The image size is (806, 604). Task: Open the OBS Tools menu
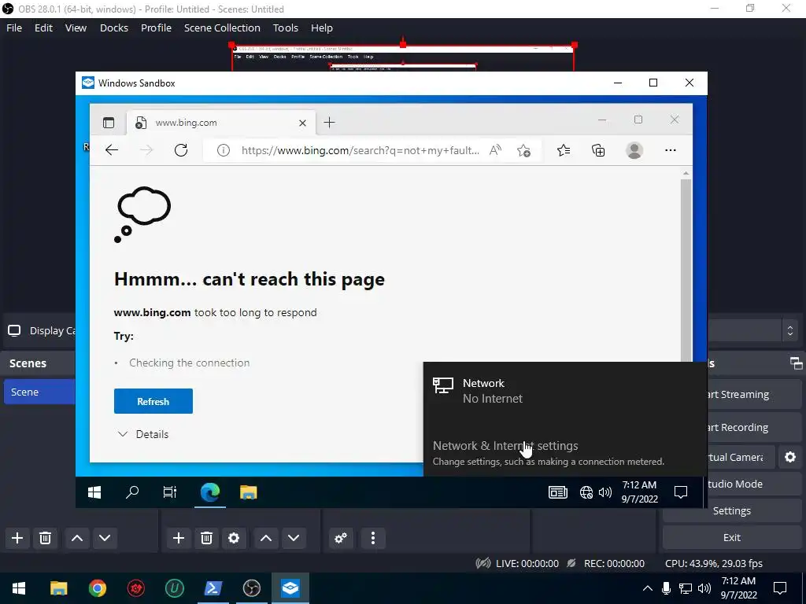point(285,28)
